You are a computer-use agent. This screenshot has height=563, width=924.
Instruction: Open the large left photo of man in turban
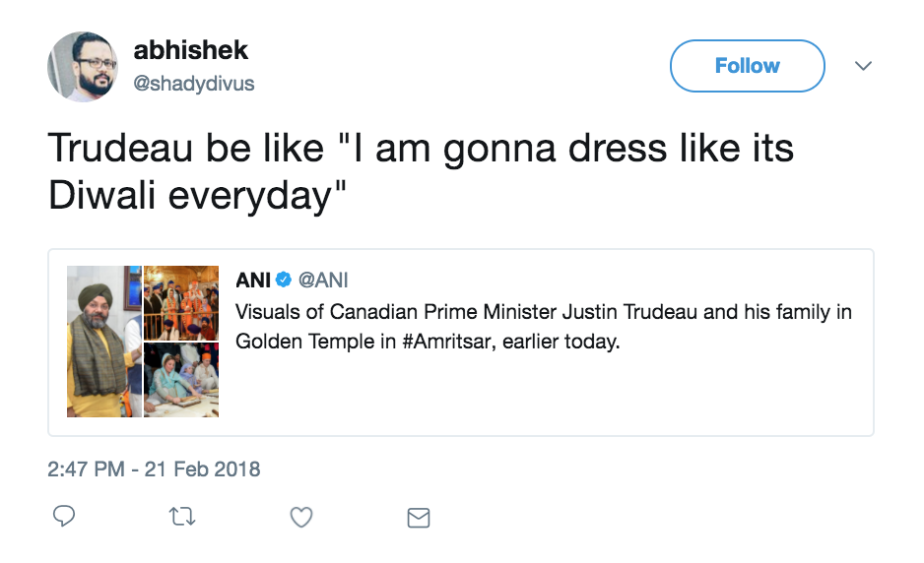tap(103, 341)
